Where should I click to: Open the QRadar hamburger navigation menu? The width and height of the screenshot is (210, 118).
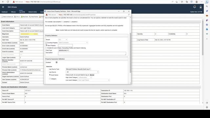point(3,7)
